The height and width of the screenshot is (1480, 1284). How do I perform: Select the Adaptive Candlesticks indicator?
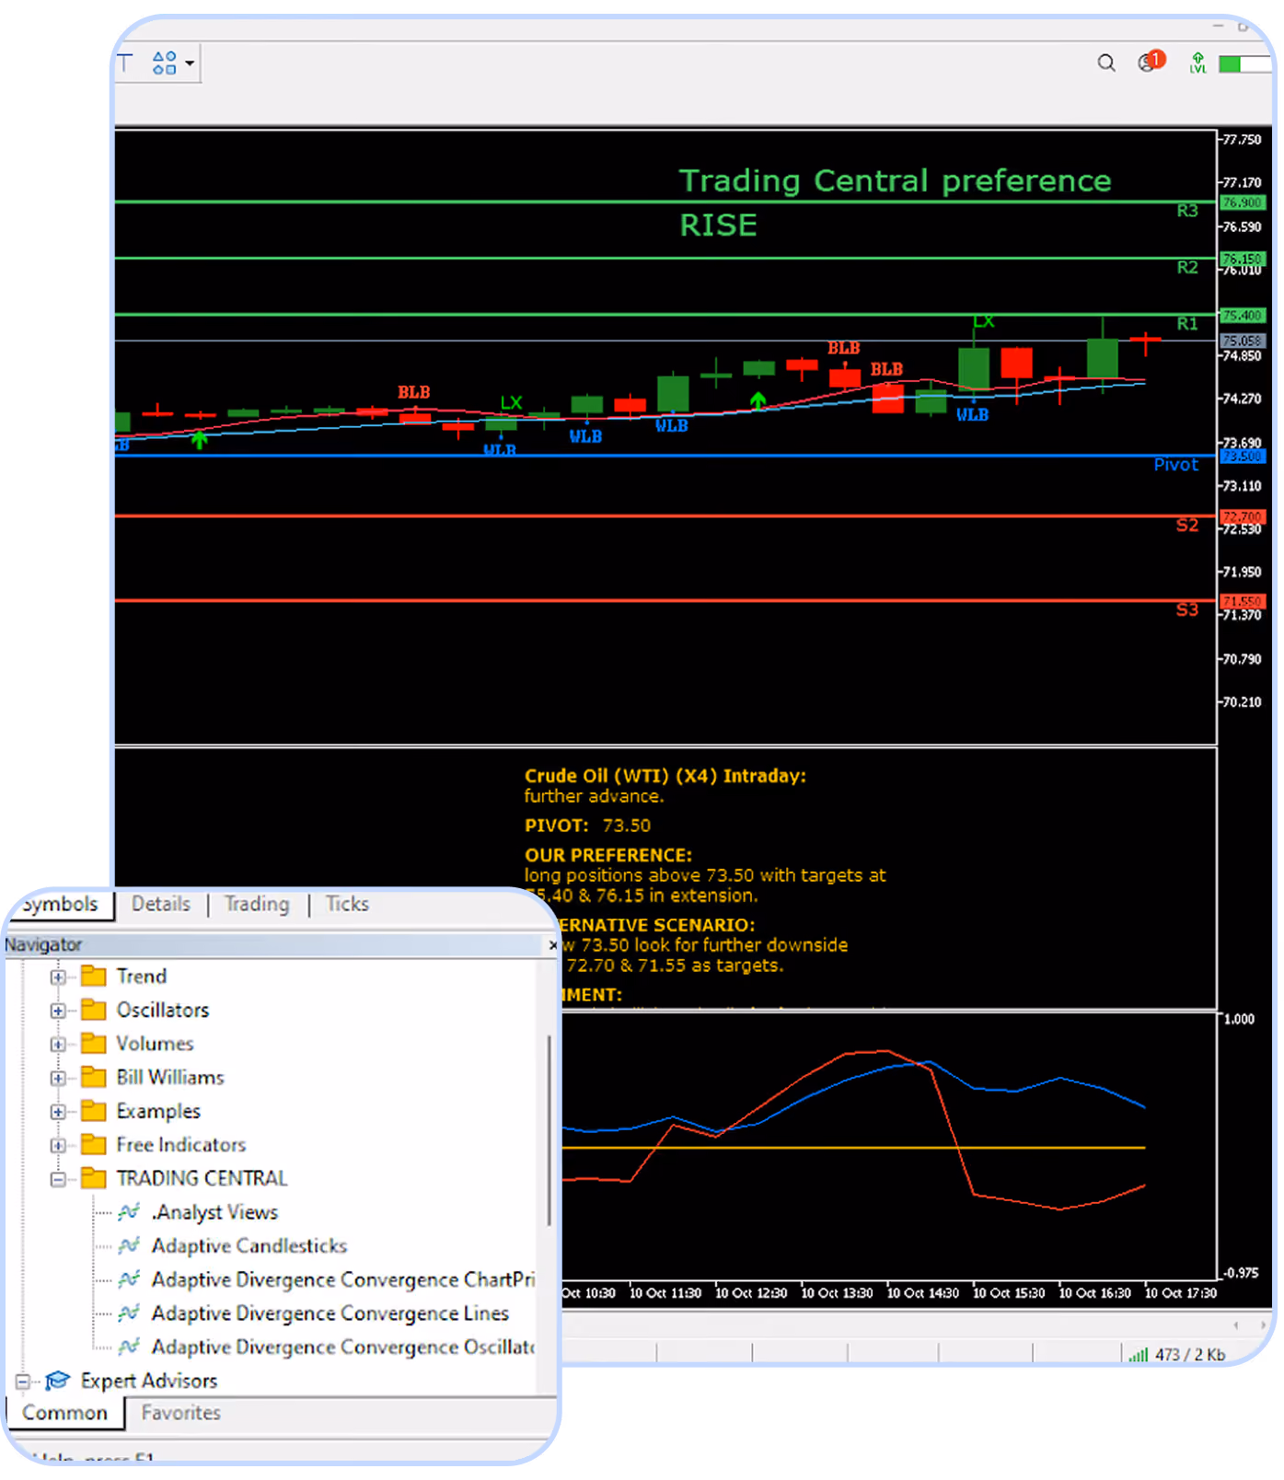pyautogui.click(x=249, y=1246)
